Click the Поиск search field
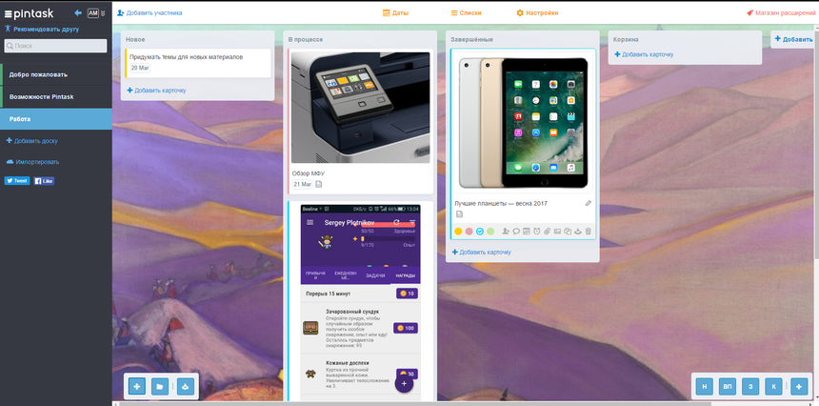The image size is (819, 406). pos(56,45)
